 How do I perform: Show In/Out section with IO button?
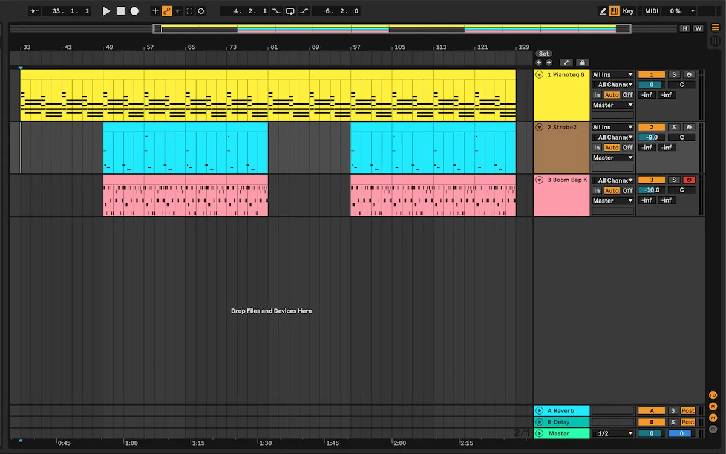(713, 395)
